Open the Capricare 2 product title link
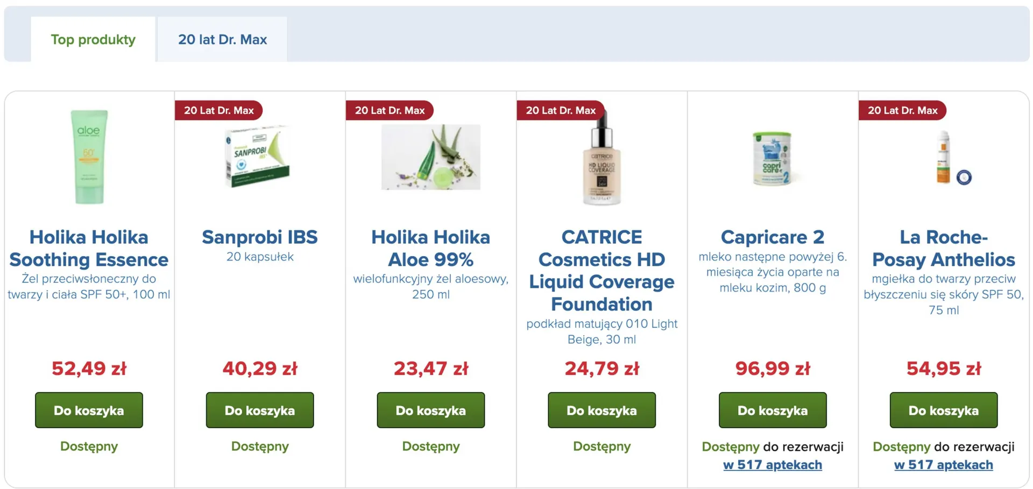The height and width of the screenshot is (489, 1033). tap(772, 237)
